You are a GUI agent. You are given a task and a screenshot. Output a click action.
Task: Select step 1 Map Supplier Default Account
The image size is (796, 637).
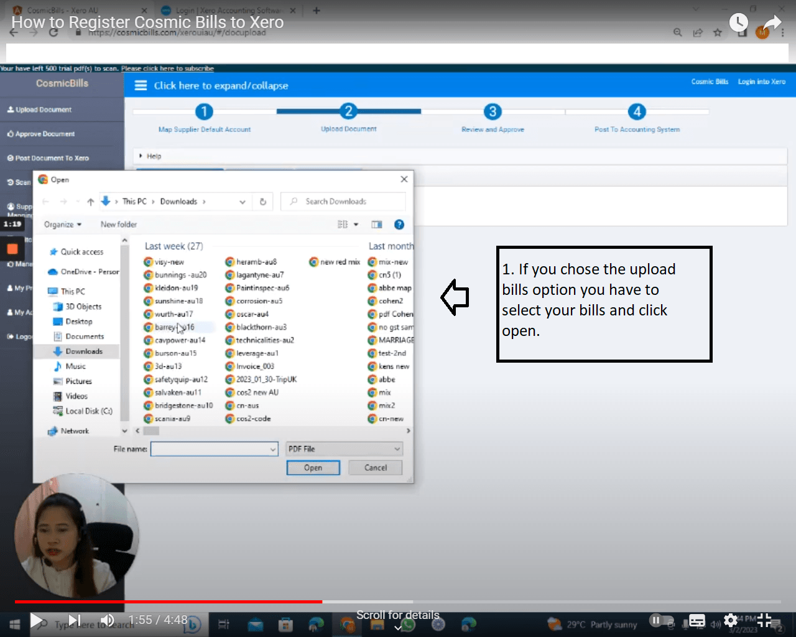204,111
